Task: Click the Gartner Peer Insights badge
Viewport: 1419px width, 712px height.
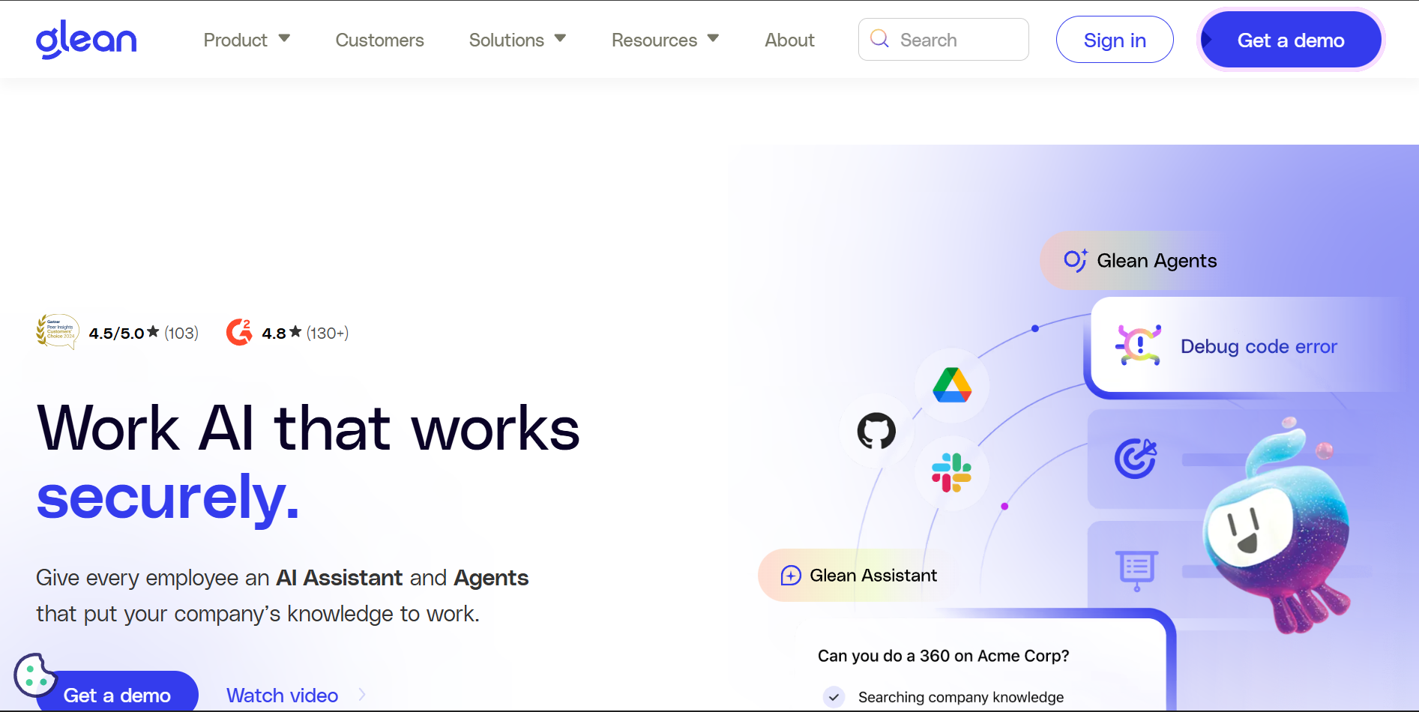Action: [x=57, y=331]
